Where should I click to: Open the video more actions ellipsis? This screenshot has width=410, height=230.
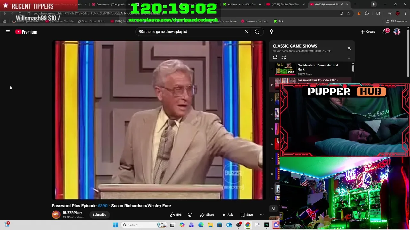pos(262,215)
